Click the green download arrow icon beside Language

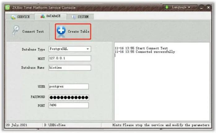167,7
